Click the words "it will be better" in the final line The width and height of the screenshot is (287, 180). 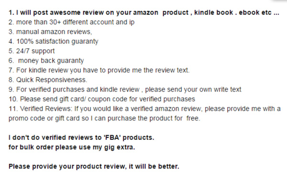tap(154, 167)
